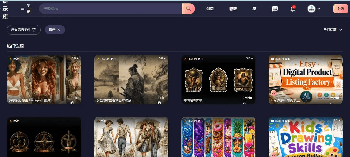
Task: Click the pink infinity badge on Etsy card
Action: click(273, 93)
